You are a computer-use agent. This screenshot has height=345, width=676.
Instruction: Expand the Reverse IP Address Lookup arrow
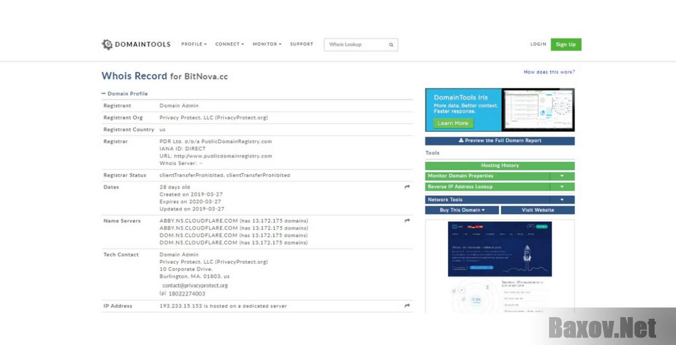click(562, 187)
